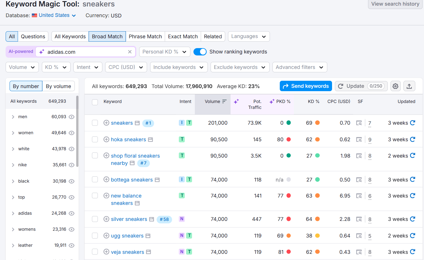424x260 pixels.
Task: Disable the Show ranking keywords toggle
Action: (x=200, y=52)
